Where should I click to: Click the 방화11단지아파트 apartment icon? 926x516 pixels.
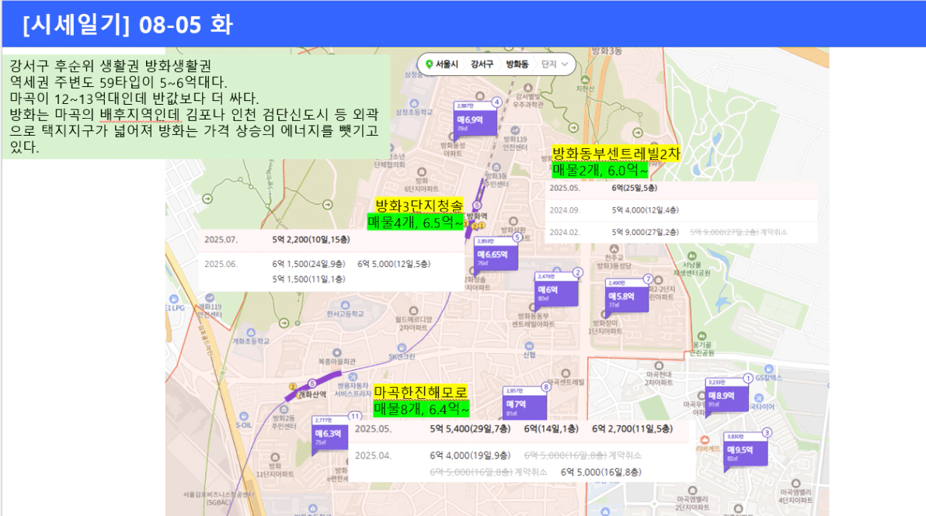point(275,457)
